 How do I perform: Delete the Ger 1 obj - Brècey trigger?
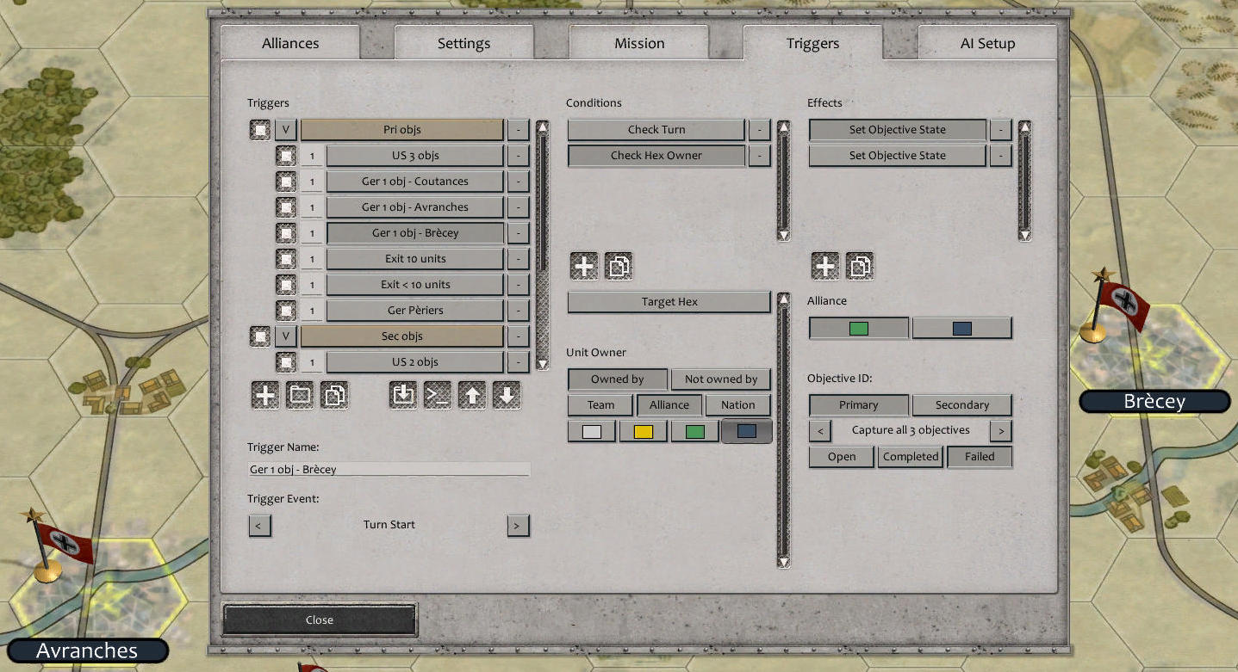tap(518, 233)
